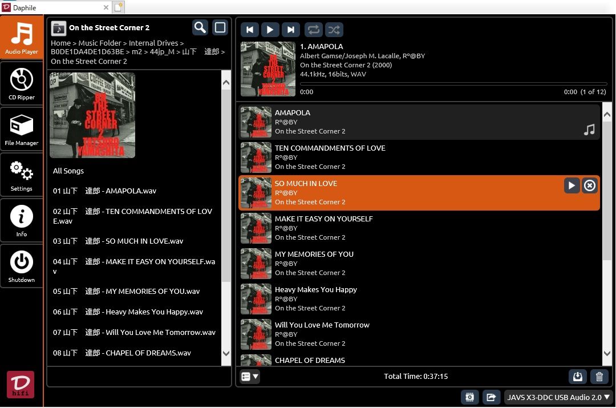The height and width of the screenshot is (408, 616).
Task: Skip to previous track
Action: coord(249,30)
